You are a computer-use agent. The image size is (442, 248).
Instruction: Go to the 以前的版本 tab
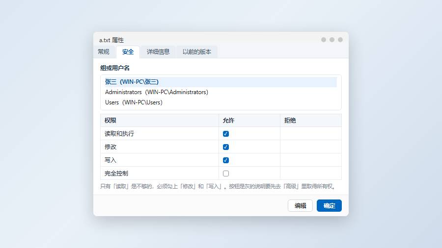(197, 52)
